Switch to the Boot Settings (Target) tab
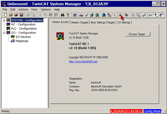This screenshot has height=114, width=167. pos(103,22)
